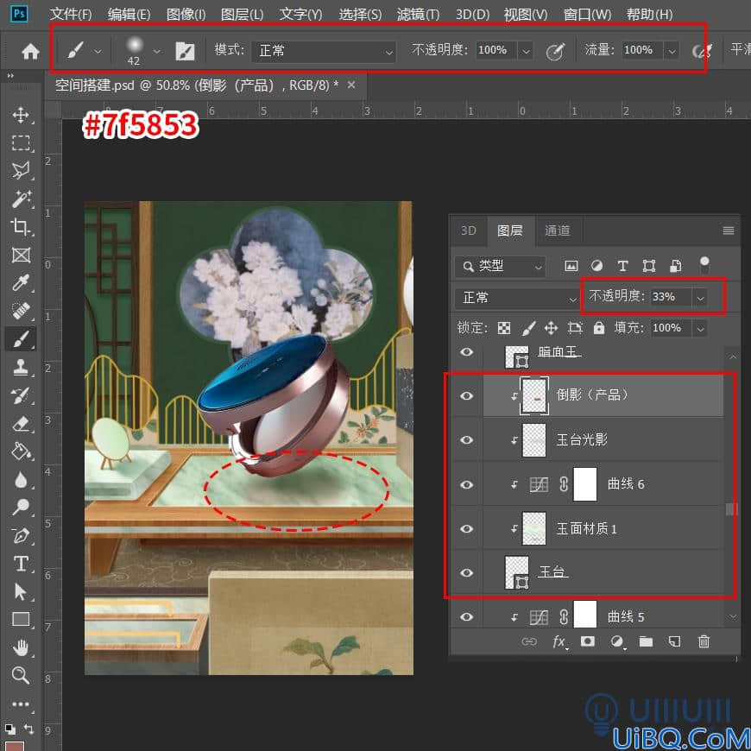Toggle pressure for opacity button
Image resolution: width=751 pixels, height=751 pixels.
pyautogui.click(x=556, y=51)
